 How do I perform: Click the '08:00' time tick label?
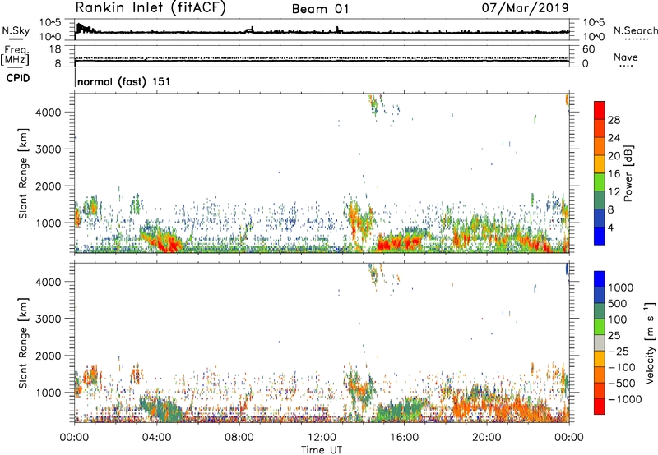coord(239,438)
